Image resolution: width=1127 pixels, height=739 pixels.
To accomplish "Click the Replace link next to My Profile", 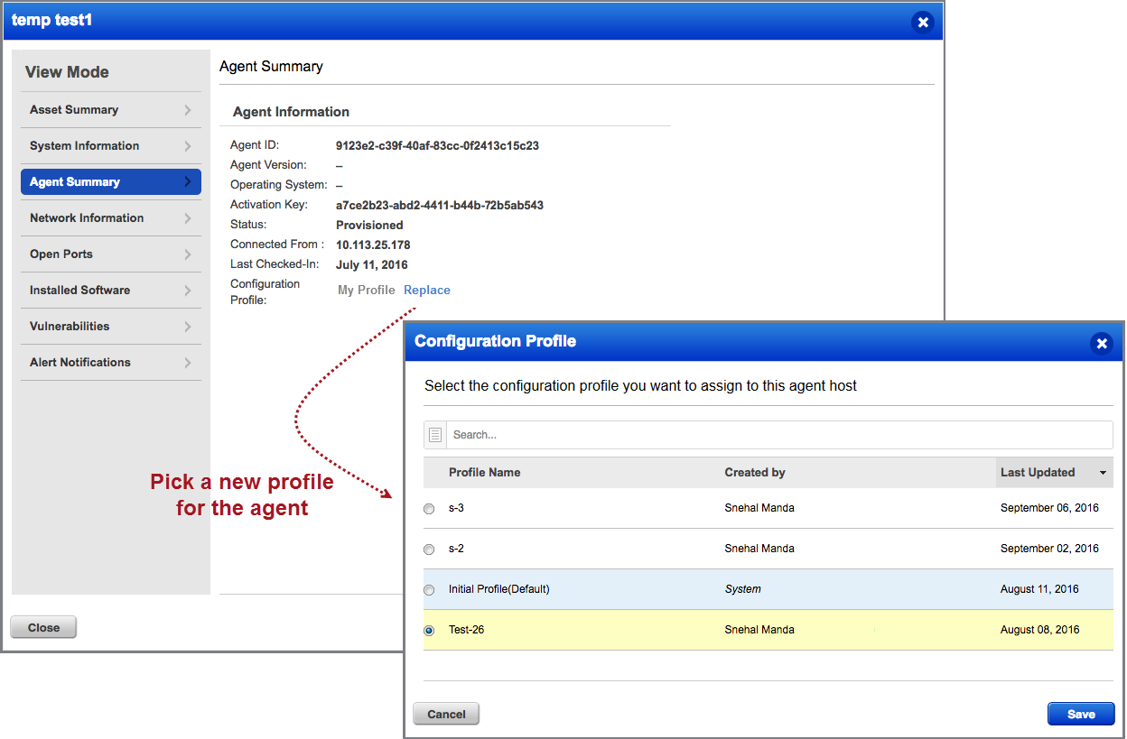I will 426,290.
